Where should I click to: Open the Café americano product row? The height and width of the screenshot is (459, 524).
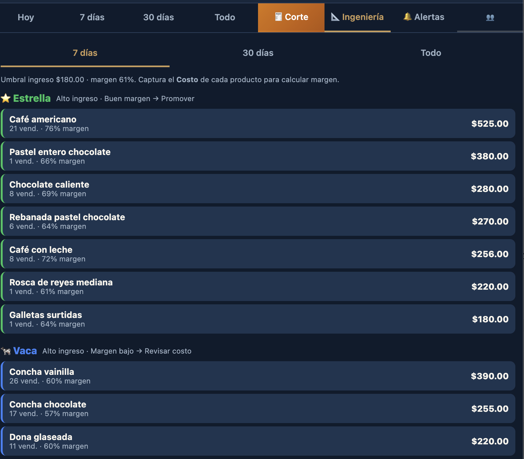coord(258,123)
